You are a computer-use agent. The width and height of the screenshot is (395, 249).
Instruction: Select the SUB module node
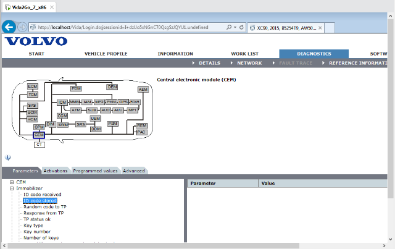tap(92, 110)
